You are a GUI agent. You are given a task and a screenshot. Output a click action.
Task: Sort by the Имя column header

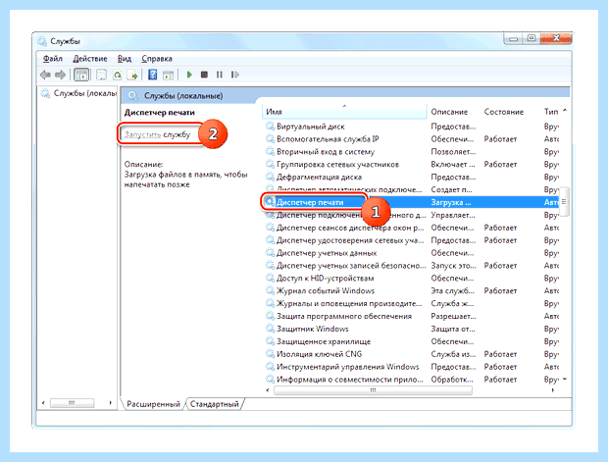pos(344,112)
